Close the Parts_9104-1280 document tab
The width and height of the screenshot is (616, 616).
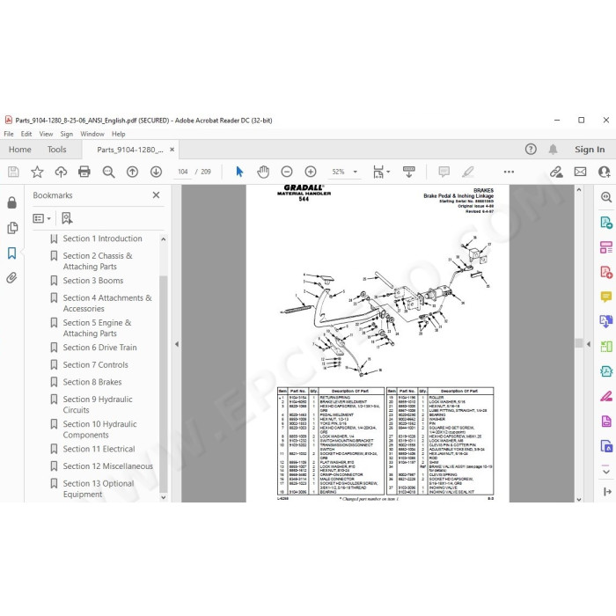(x=172, y=150)
